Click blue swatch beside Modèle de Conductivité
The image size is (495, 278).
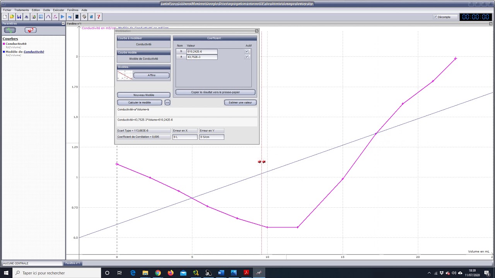coord(4,52)
